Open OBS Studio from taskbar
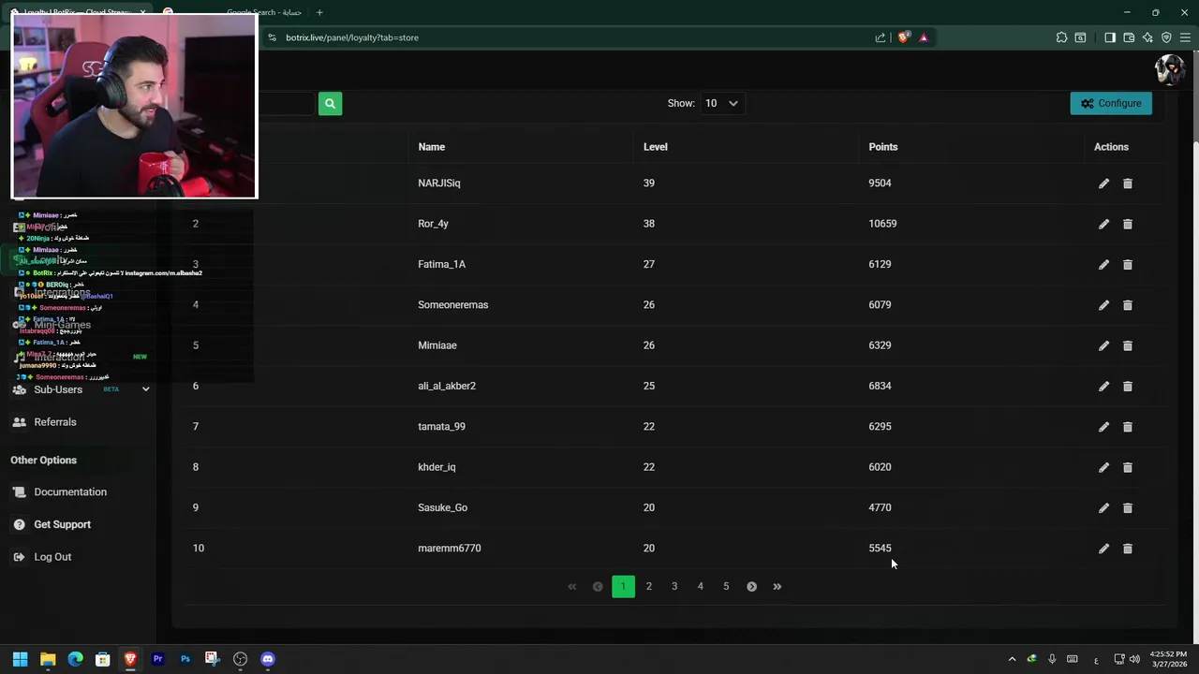Image resolution: width=1199 pixels, height=674 pixels. click(x=241, y=659)
